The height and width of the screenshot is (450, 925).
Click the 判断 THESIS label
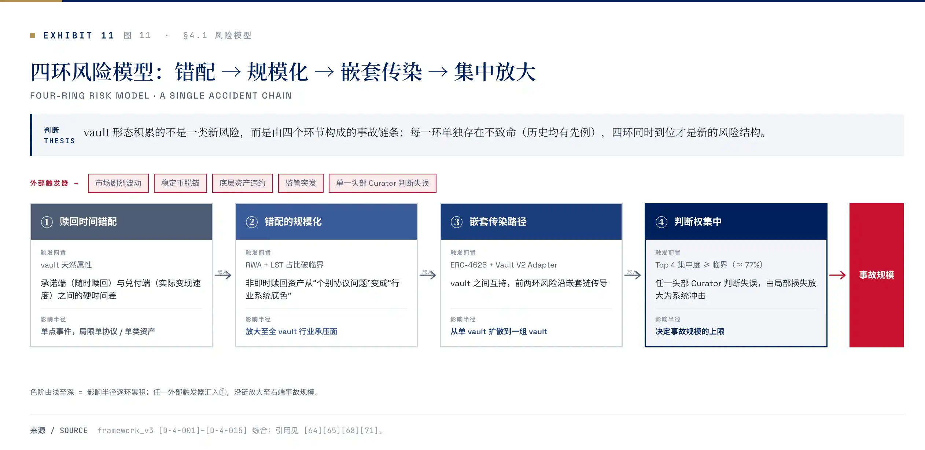tap(59, 136)
